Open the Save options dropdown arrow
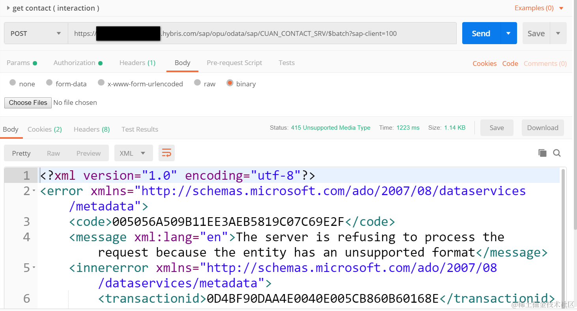This screenshot has width=577, height=311. coord(558,34)
